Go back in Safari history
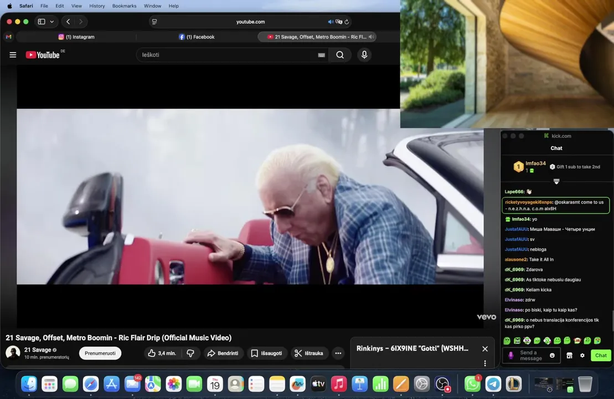614x399 pixels. 68,22
